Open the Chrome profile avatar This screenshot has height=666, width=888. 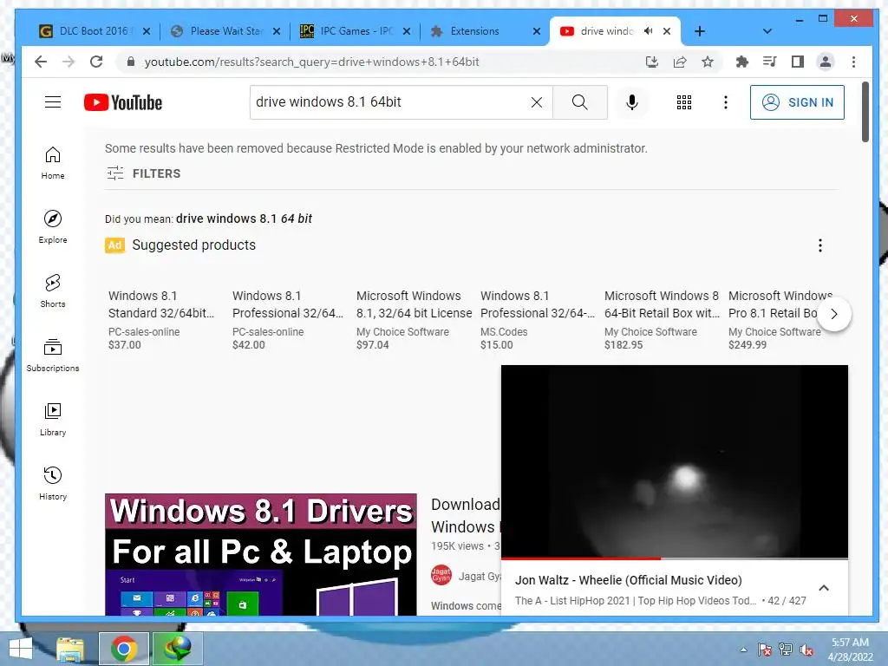(x=826, y=62)
